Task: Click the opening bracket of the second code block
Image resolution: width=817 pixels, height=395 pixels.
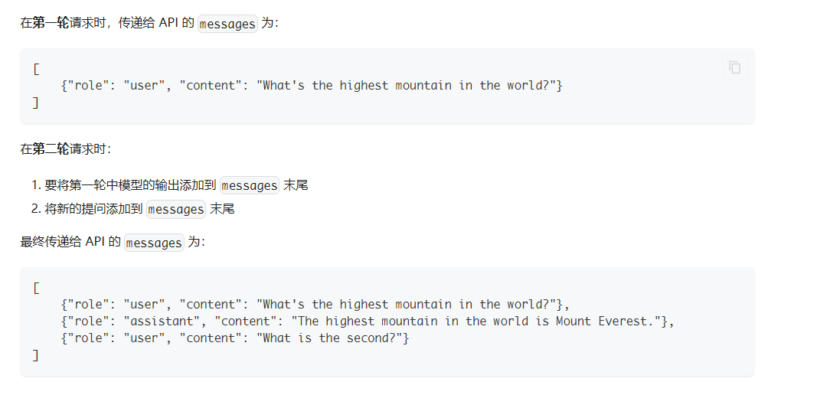Action: tap(36, 288)
